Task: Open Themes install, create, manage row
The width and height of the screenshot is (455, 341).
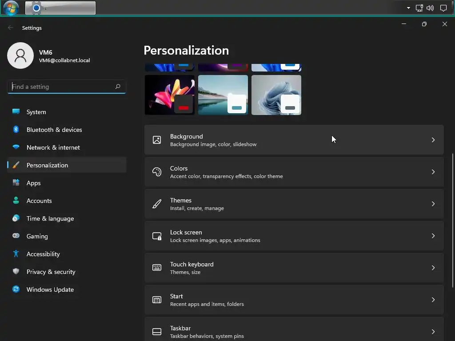Action: [294, 204]
